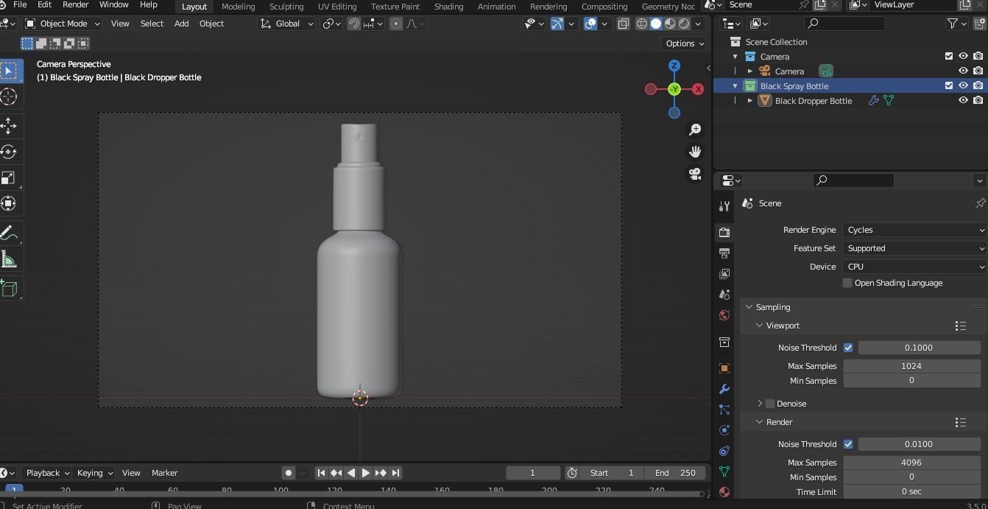Hide Camera collection in viewport
The height and width of the screenshot is (509, 988).
(x=963, y=56)
